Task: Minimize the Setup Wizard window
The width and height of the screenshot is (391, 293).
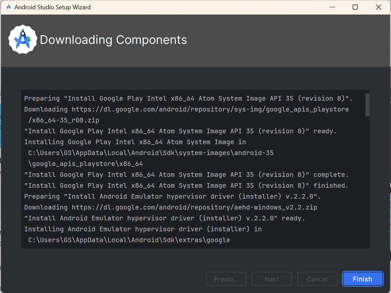Action: point(332,7)
